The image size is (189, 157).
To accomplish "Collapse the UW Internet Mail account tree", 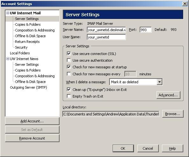I will click(8, 13).
